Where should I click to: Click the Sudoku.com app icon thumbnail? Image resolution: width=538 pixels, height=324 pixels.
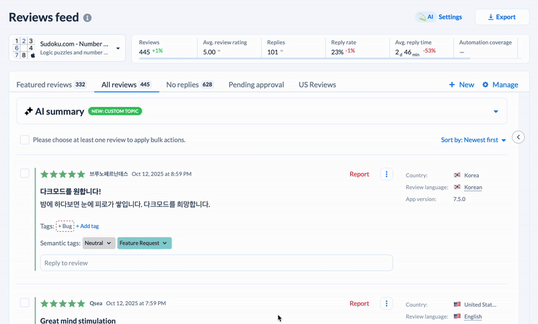click(24, 48)
